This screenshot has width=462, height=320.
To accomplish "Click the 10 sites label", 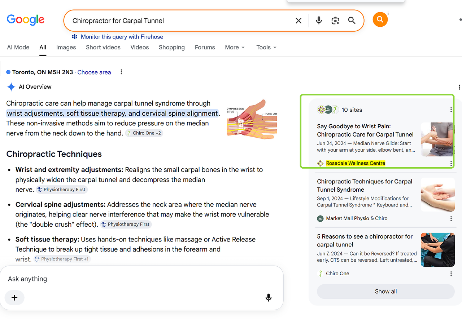I will [x=352, y=110].
